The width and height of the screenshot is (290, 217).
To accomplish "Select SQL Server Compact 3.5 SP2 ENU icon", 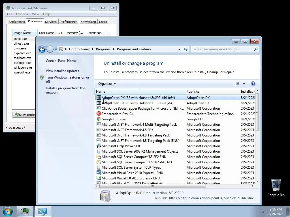I will tap(99, 157).
